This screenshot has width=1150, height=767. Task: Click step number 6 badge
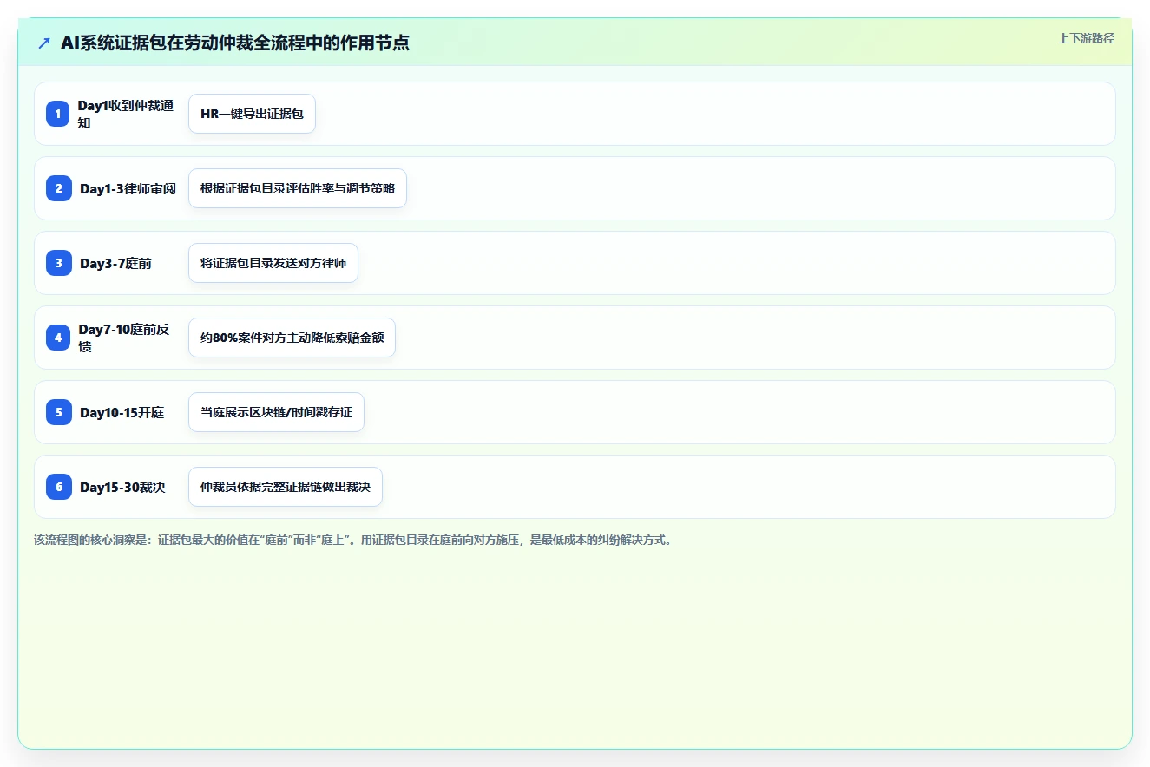pyautogui.click(x=58, y=487)
